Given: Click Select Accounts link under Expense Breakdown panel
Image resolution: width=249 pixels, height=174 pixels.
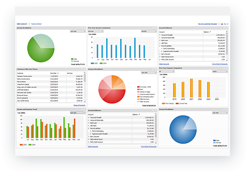Looking at the screenshot, I should coord(93,146).
